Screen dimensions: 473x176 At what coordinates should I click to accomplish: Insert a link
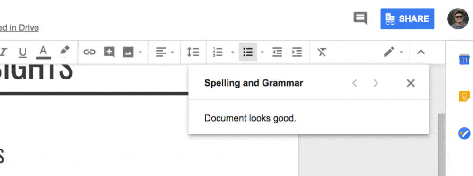[x=89, y=52]
